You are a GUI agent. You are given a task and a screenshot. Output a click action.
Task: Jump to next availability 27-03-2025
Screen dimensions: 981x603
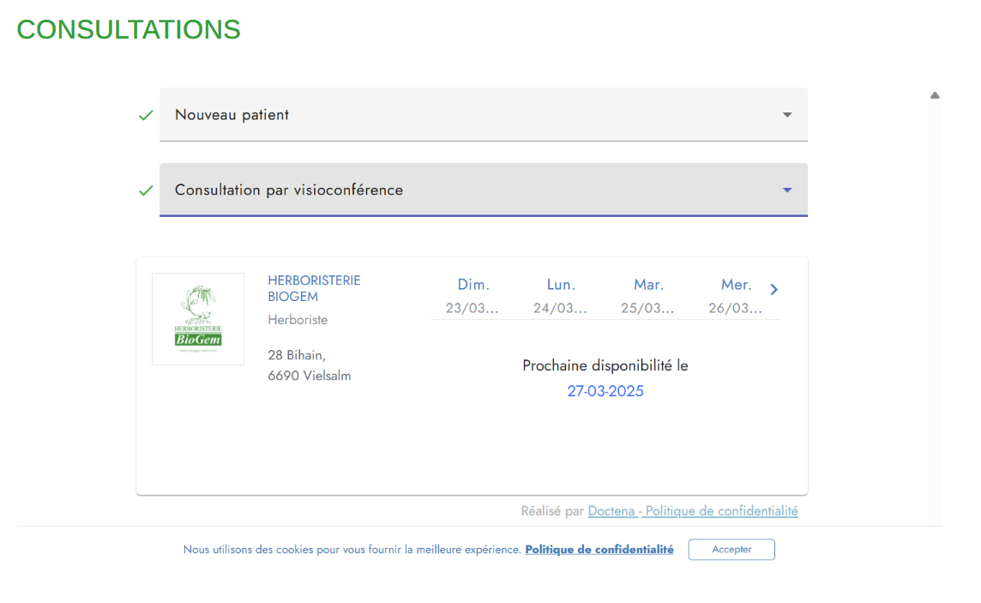605,392
